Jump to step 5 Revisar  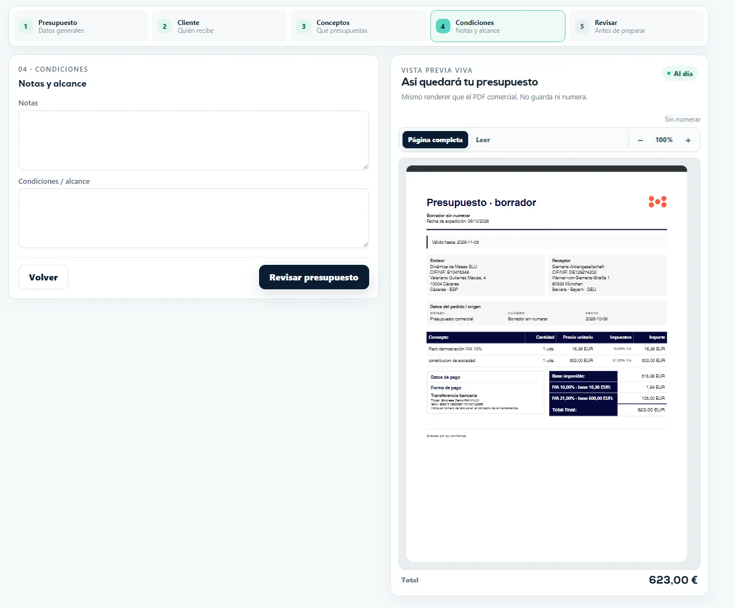point(637,26)
